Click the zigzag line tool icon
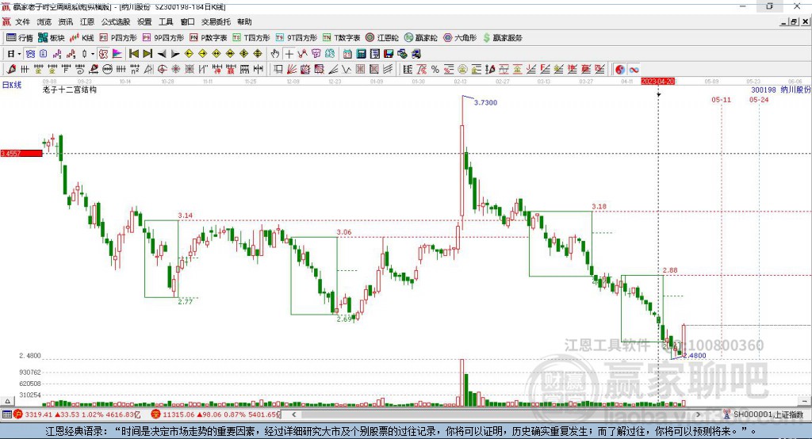The height and width of the screenshot is (439, 812). pos(346,70)
